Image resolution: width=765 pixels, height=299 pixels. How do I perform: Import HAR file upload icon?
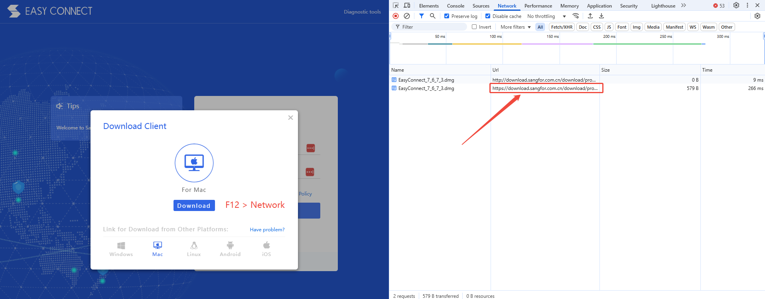coord(590,16)
